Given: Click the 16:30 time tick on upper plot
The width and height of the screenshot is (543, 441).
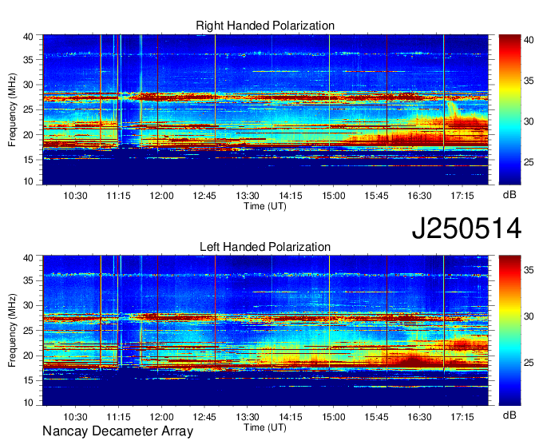Looking at the screenshot, I should (x=419, y=196).
